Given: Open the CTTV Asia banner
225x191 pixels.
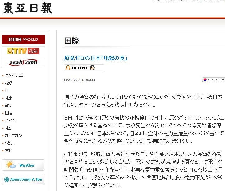Looking at the screenshot, I should pyautogui.click(x=23, y=51).
